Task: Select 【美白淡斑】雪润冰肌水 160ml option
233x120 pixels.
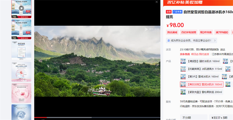Action: pyautogui.click(x=202, y=84)
